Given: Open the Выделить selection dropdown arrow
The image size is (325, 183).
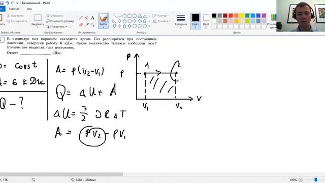Looking at the screenshot, I should pyautogui.click(x=38, y=27).
